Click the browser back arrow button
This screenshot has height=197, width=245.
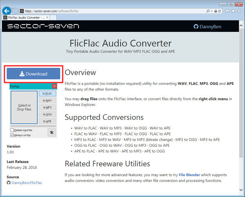coord(7,11)
